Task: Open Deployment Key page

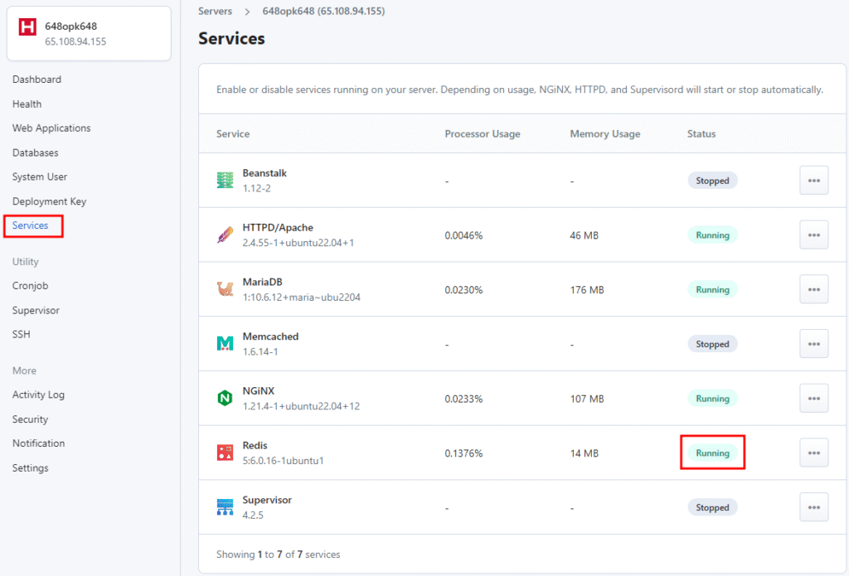Action: point(49,201)
